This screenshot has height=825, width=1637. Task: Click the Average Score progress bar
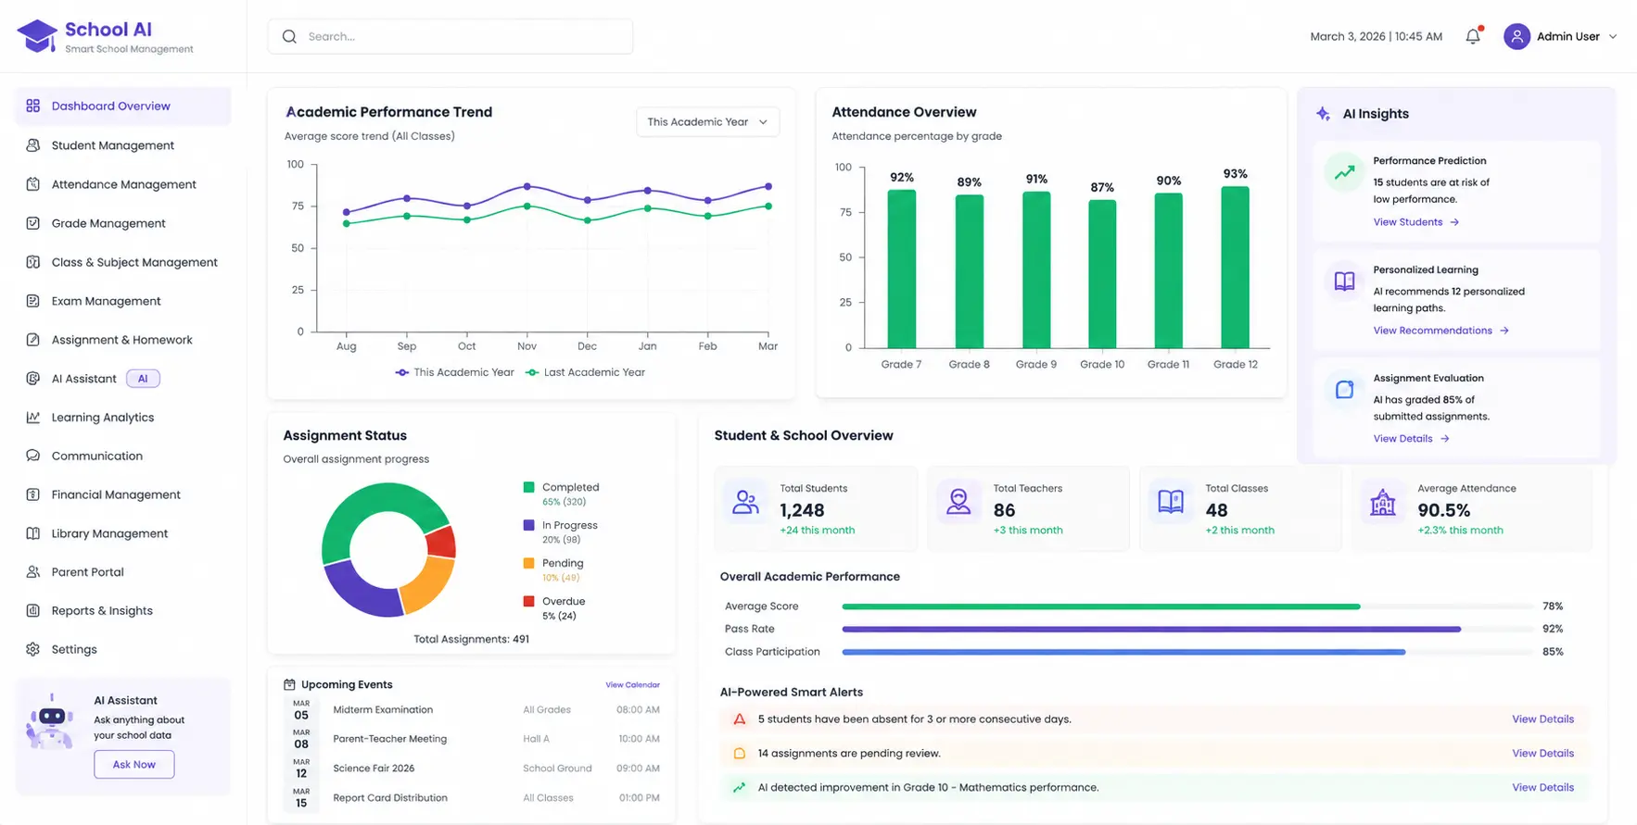point(1187,606)
